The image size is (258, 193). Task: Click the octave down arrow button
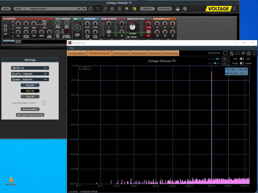pos(6,30)
